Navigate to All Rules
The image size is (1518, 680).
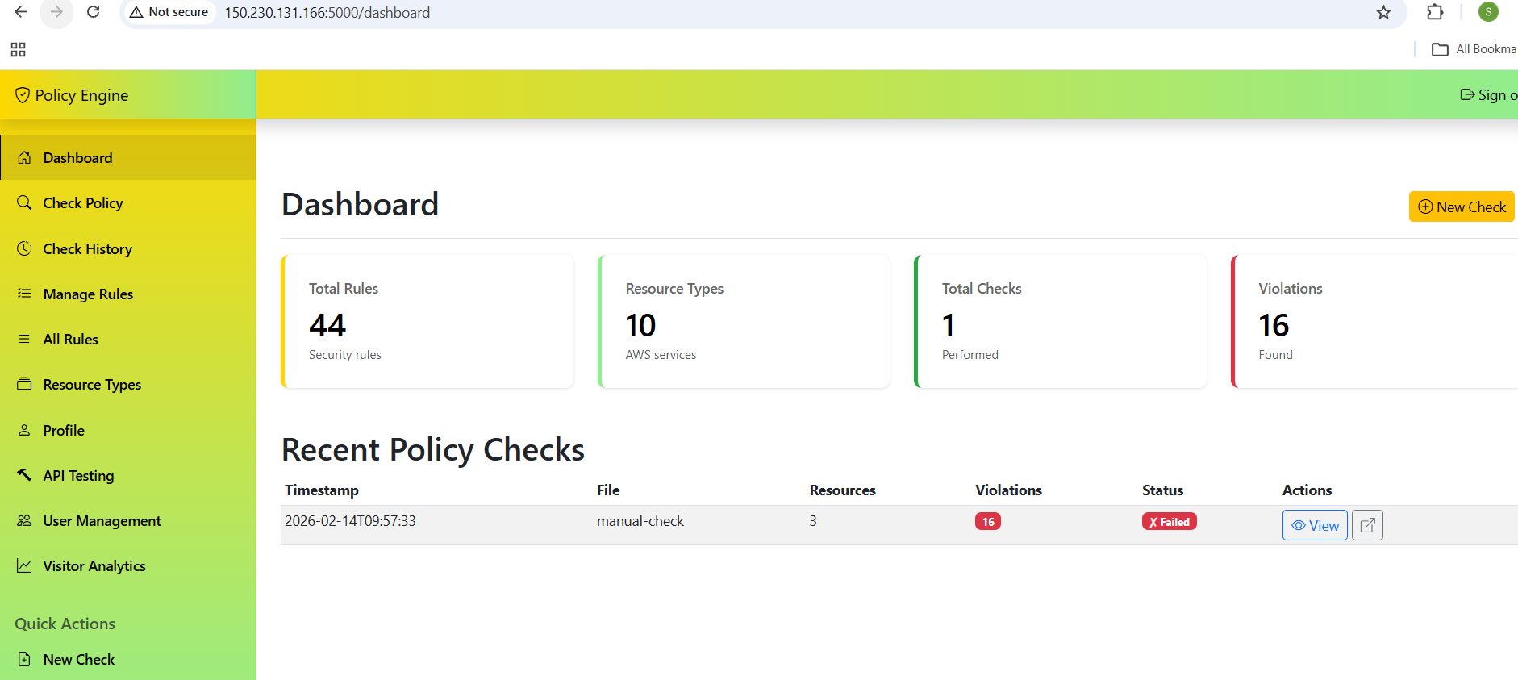pos(128,339)
